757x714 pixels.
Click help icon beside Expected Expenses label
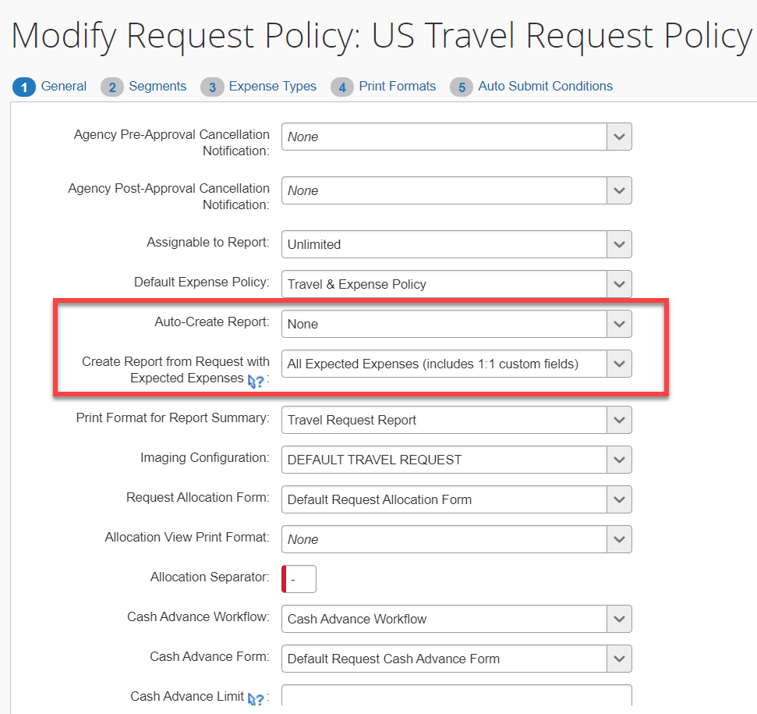coord(255,381)
